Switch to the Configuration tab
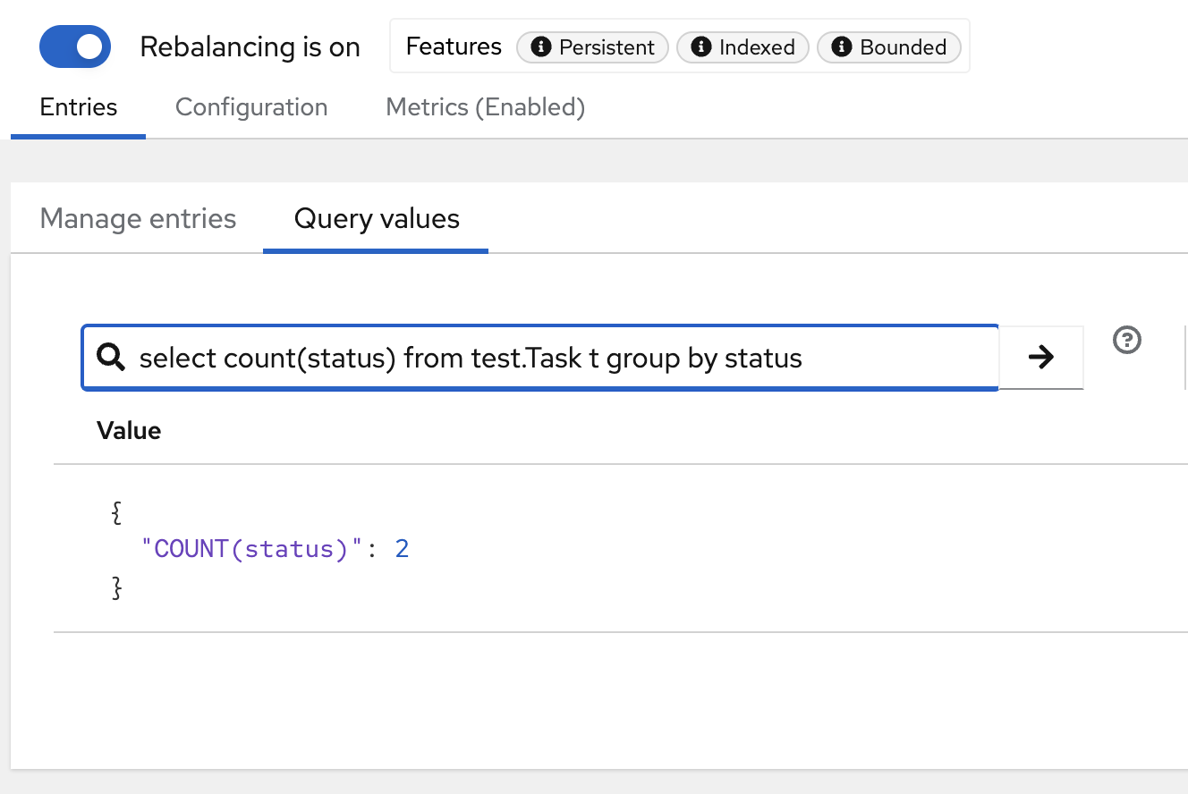Image resolution: width=1188 pixels, height=794 pixels. coord(251,107)
